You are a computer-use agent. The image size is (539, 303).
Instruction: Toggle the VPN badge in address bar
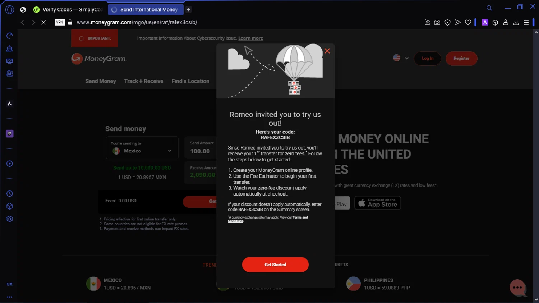[60, 22]
